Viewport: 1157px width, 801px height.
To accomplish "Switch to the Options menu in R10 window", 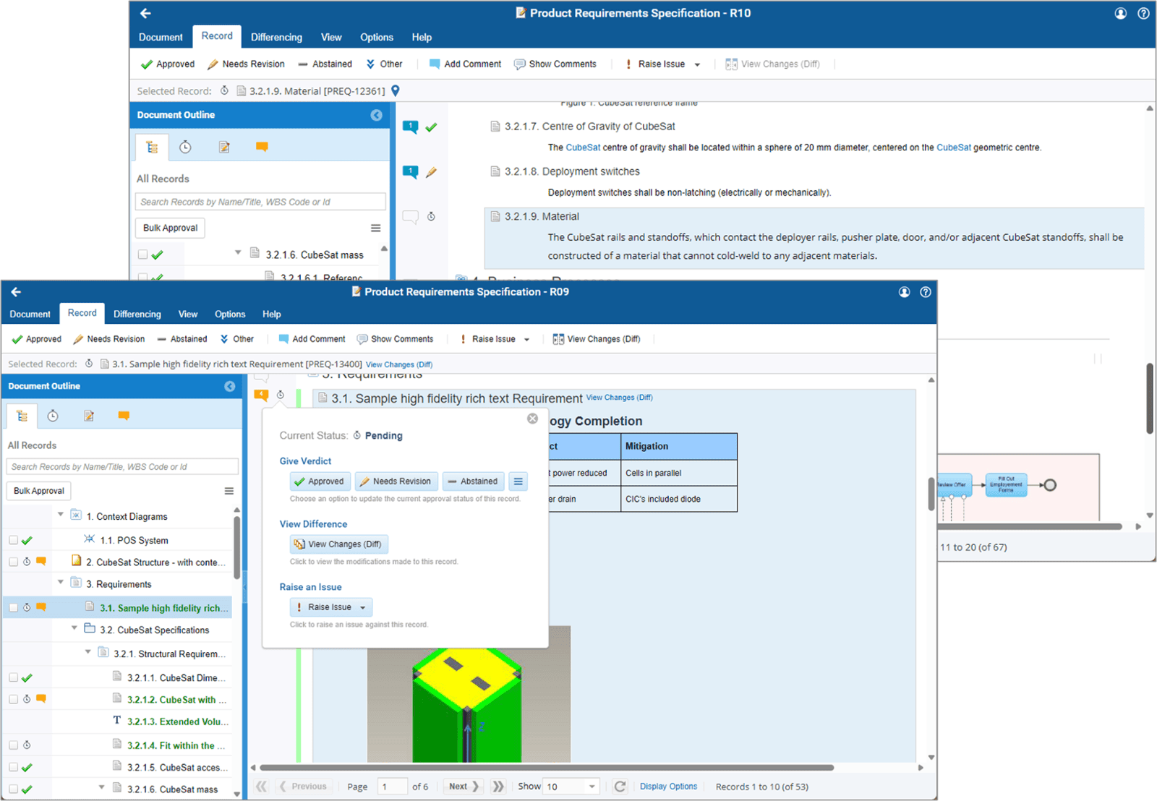I will (x=376, y=38).
